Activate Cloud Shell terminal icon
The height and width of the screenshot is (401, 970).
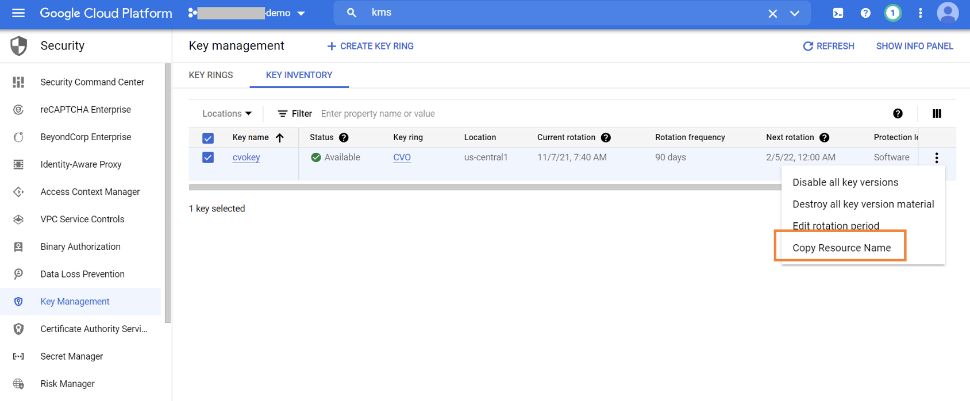pos(838,13)
